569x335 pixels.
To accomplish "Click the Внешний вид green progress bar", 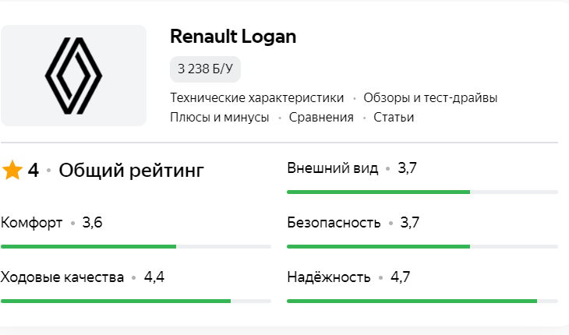I will tap(422, 192).
